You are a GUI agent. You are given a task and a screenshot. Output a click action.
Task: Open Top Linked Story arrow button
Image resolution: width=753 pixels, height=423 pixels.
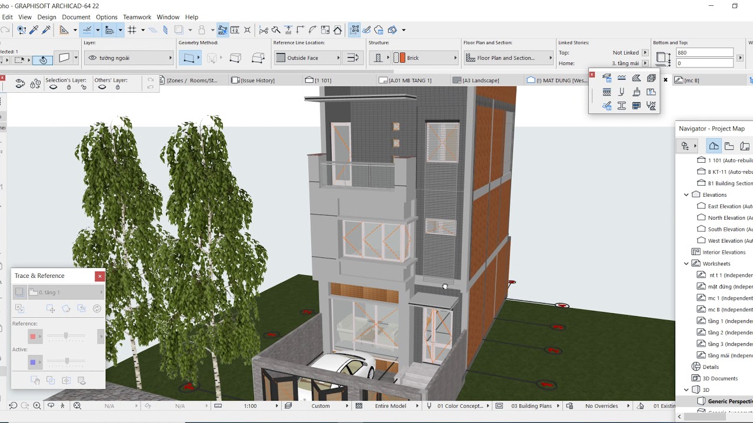pyautogui.click(x=645, y=52)
